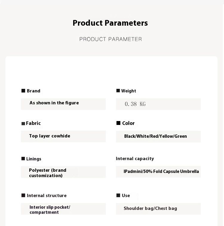The height and width of the screenshot is (226, 224).
Task: Select the "As shown in the figure" field
Action: (x=63, y=104)
